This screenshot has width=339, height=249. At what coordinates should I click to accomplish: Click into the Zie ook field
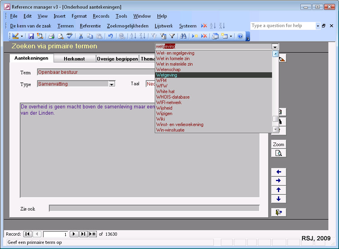154,208
